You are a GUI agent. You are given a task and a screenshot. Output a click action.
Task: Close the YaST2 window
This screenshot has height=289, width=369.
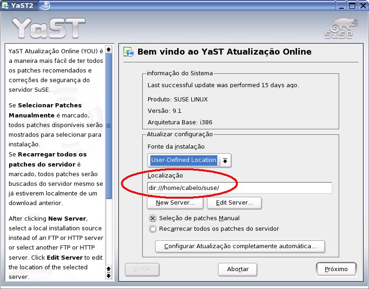[363, 6]
